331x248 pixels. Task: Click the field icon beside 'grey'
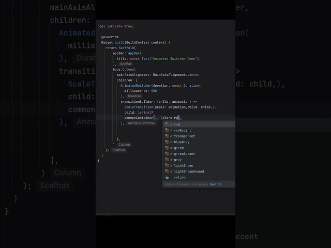tap(167, 160)
